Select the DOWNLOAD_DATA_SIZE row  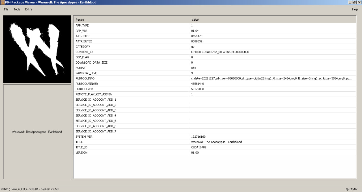[215, 62]
